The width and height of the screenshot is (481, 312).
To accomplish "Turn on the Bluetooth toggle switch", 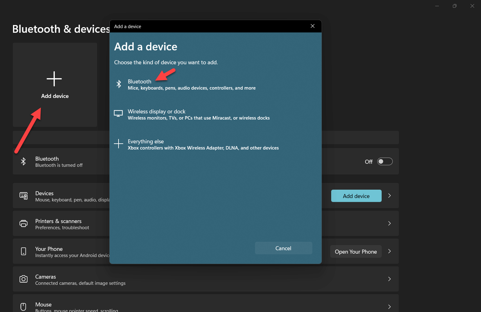I will (385, 162).
